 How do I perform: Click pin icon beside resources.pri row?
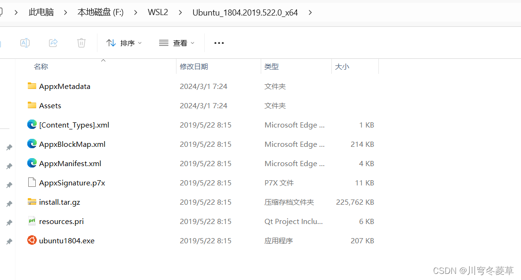(9, 223)
